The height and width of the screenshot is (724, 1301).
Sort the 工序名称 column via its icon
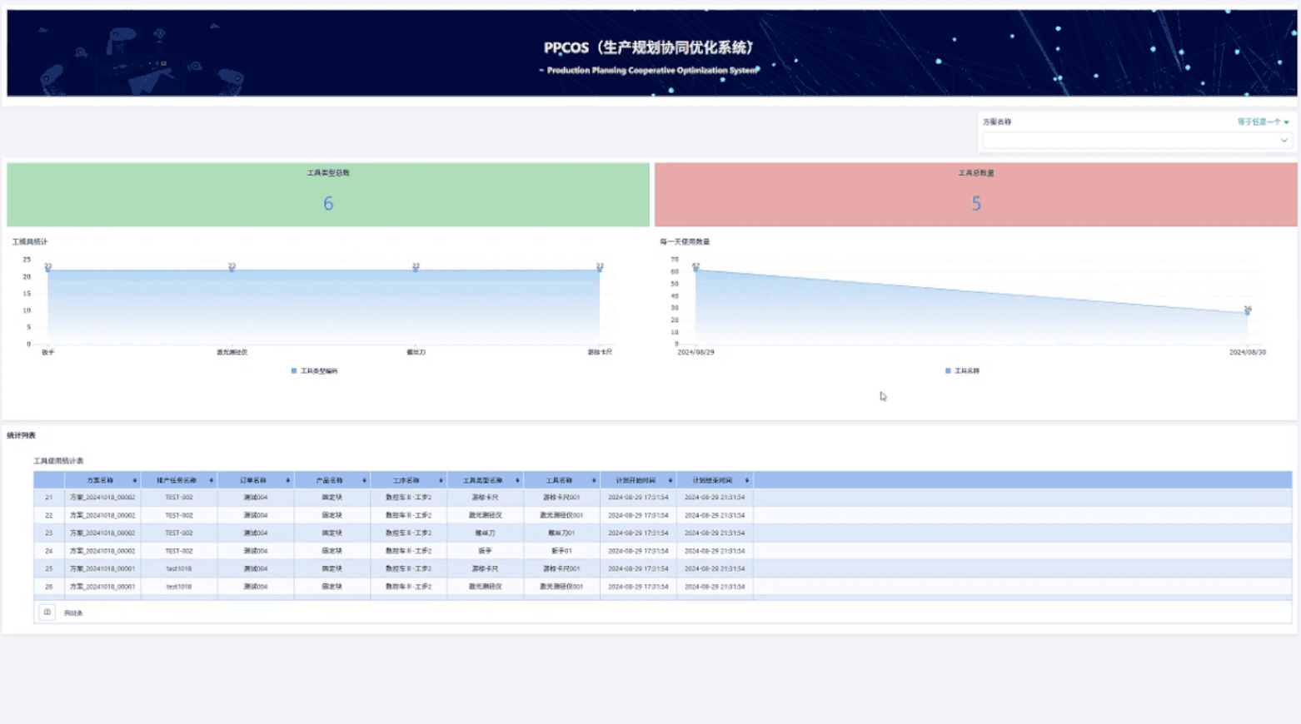[441, 480]
